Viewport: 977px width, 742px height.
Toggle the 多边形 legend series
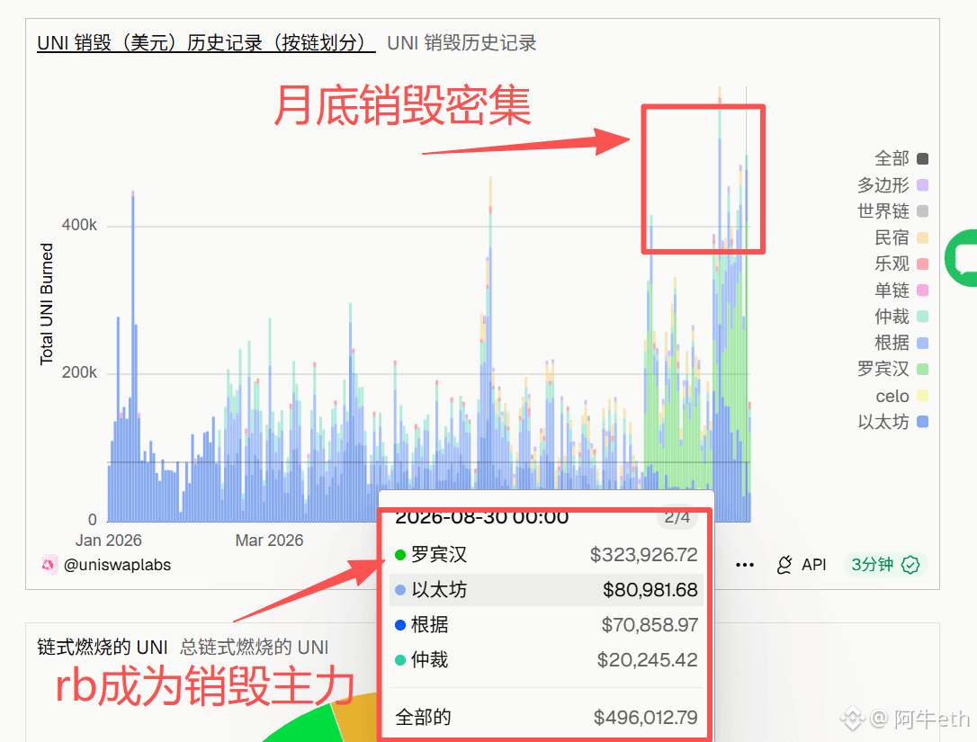click(892, 185)
